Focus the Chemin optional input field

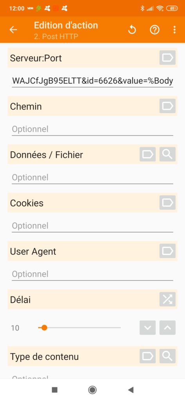[92, 129]
